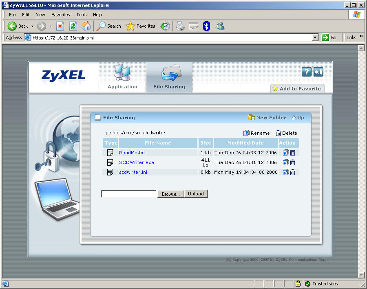Click the ZyXEL help question mark icon
Screen dimensions: 367x289
307,72
